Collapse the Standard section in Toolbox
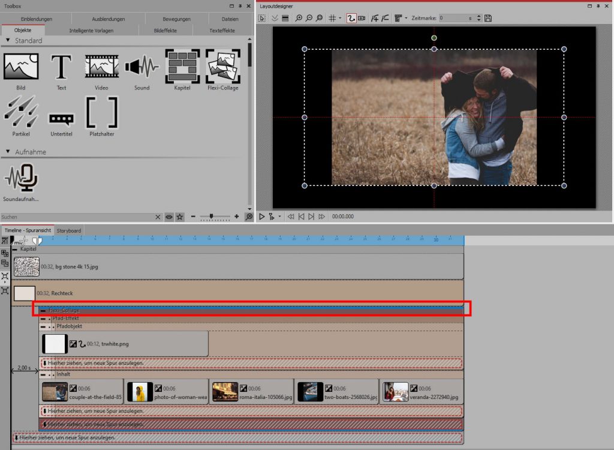The height and width of the screenshot is (450, 614). (x=8, y=41)
